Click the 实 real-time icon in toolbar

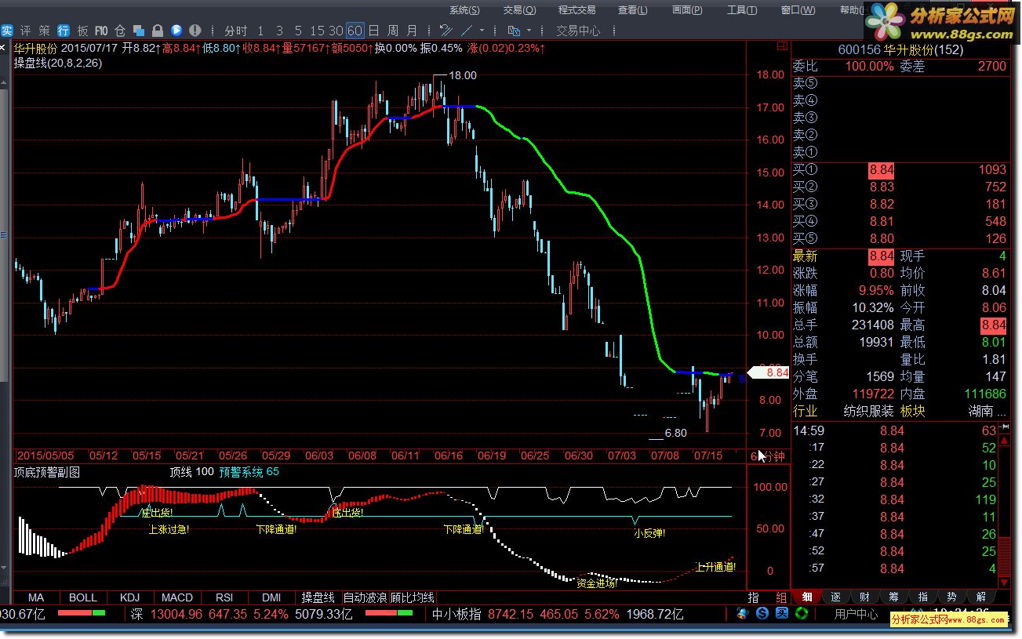(6, 31)
